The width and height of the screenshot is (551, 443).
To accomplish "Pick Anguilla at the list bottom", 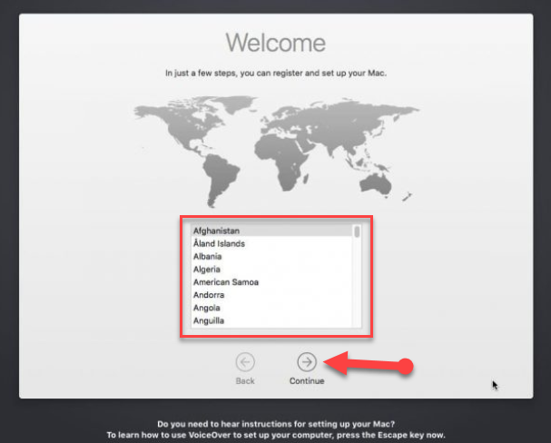I will pos(209,320).
